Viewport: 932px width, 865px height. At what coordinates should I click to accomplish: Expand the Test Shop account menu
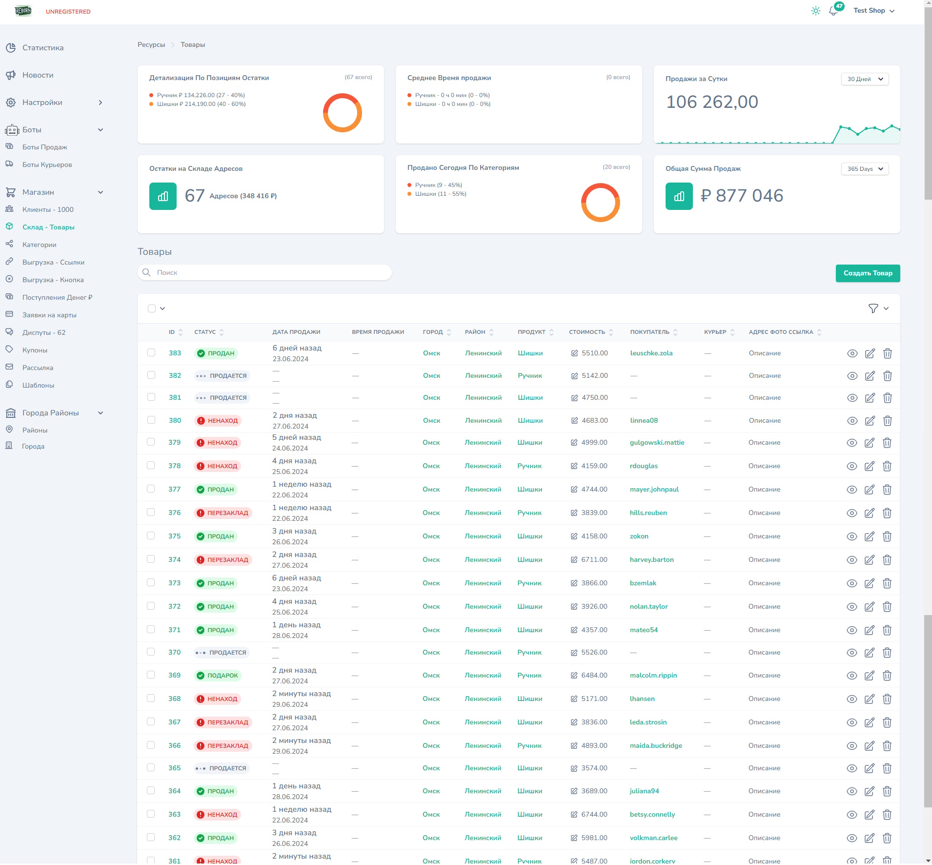click(x=873, y=11)
